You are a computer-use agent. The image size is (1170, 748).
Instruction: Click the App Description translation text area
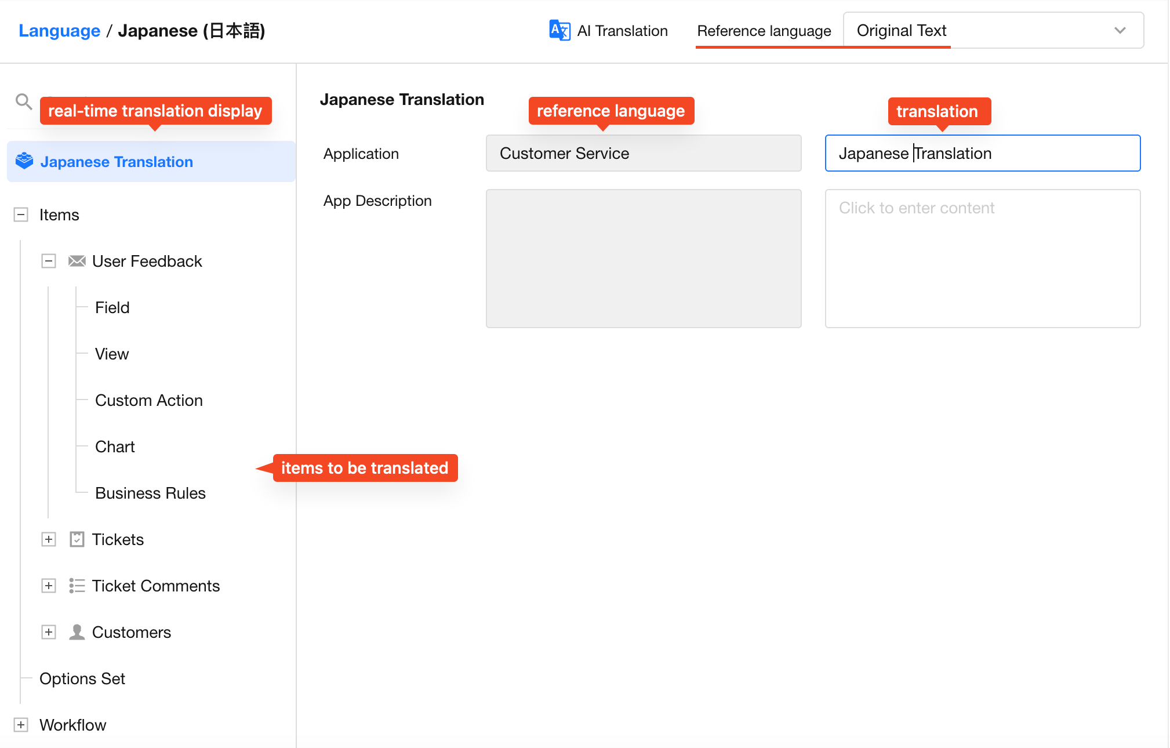coord(982,258)
